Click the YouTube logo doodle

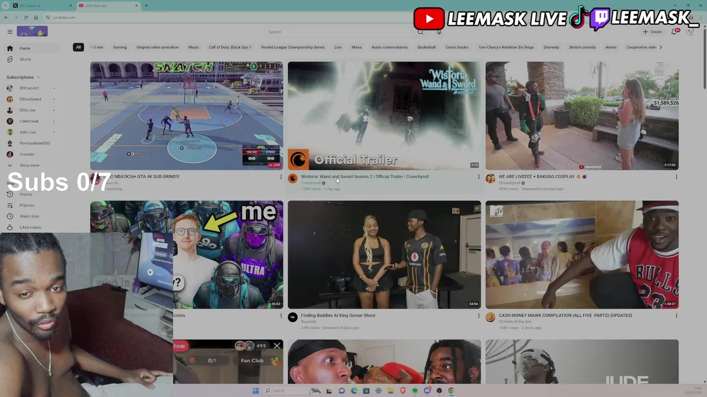pyautogui.click(x=32, y=31)
